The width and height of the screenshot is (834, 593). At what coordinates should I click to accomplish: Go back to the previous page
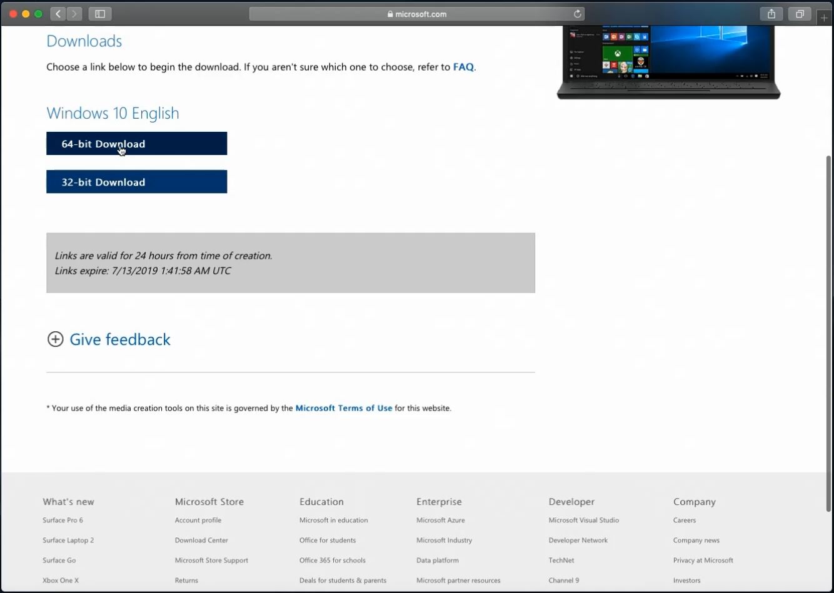(58, 14)
